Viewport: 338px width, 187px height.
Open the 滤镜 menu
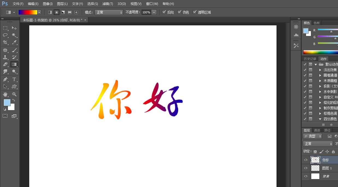pyautogui.click(x=107, y=4)
